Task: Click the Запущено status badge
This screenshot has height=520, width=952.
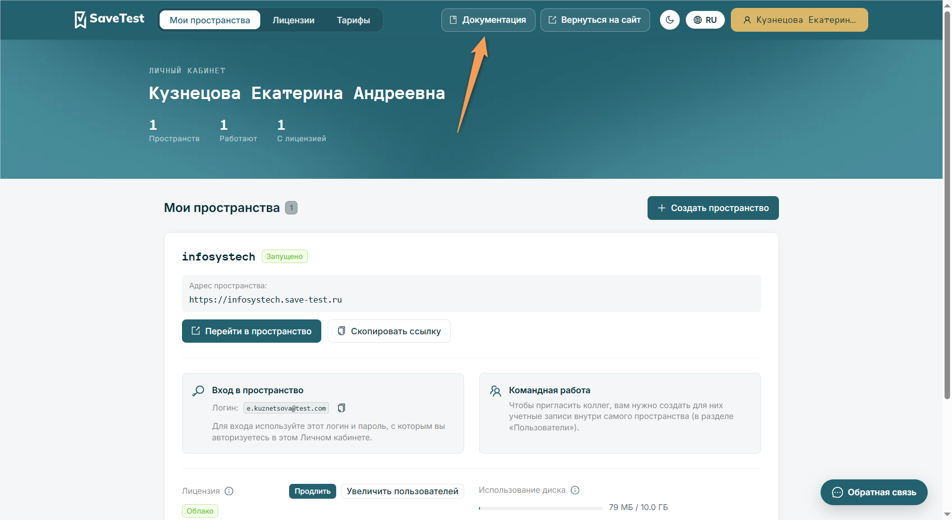Action: (285, 257)
